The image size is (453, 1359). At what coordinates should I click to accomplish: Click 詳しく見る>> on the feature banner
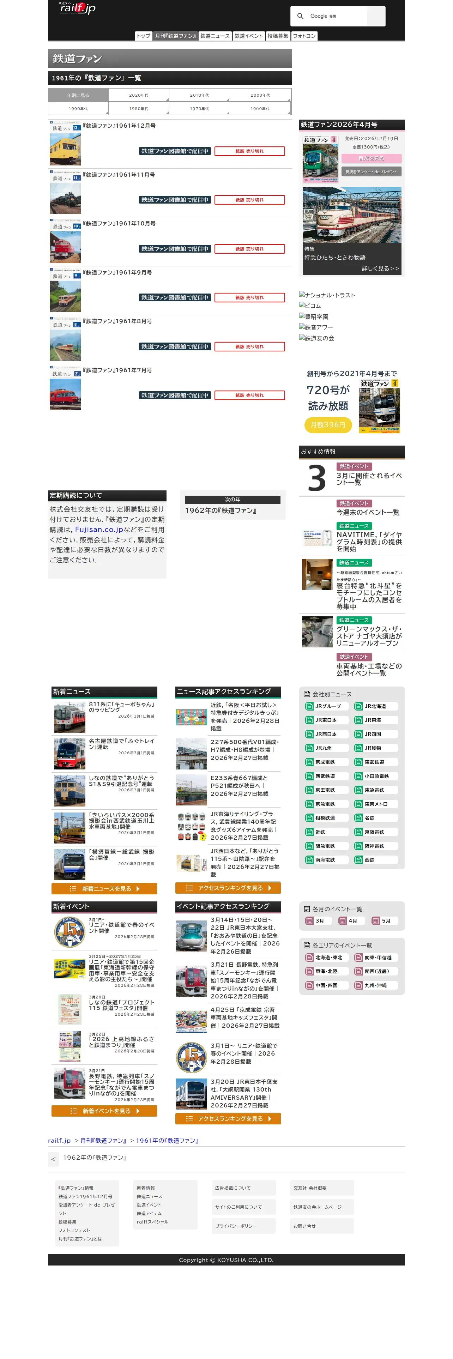(380, 268)
